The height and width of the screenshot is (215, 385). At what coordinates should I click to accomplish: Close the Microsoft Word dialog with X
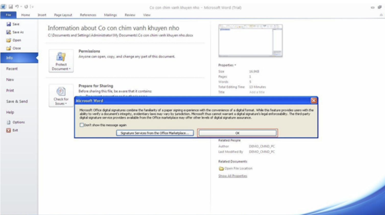coord(313,101)
